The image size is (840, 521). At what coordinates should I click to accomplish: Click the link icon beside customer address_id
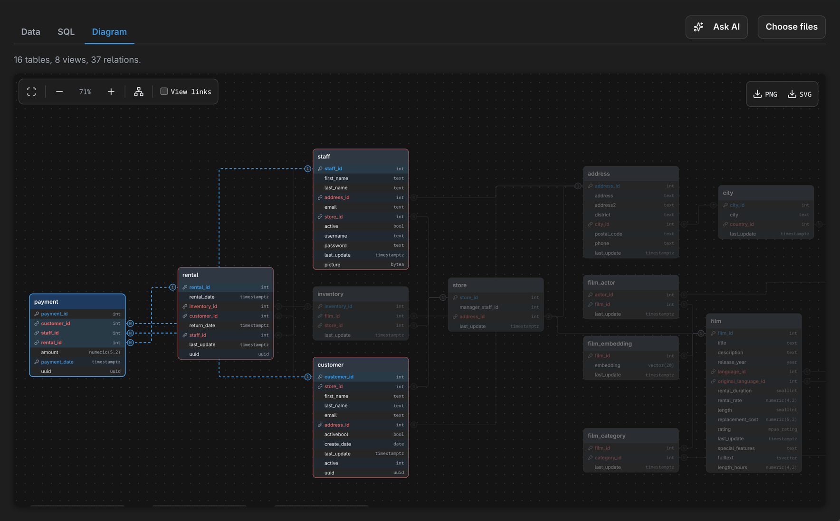320,425
